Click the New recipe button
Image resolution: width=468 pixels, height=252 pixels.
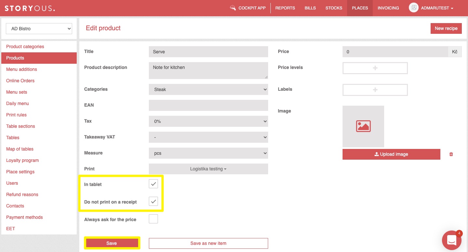pyautogui.click(x=446, y=28)
